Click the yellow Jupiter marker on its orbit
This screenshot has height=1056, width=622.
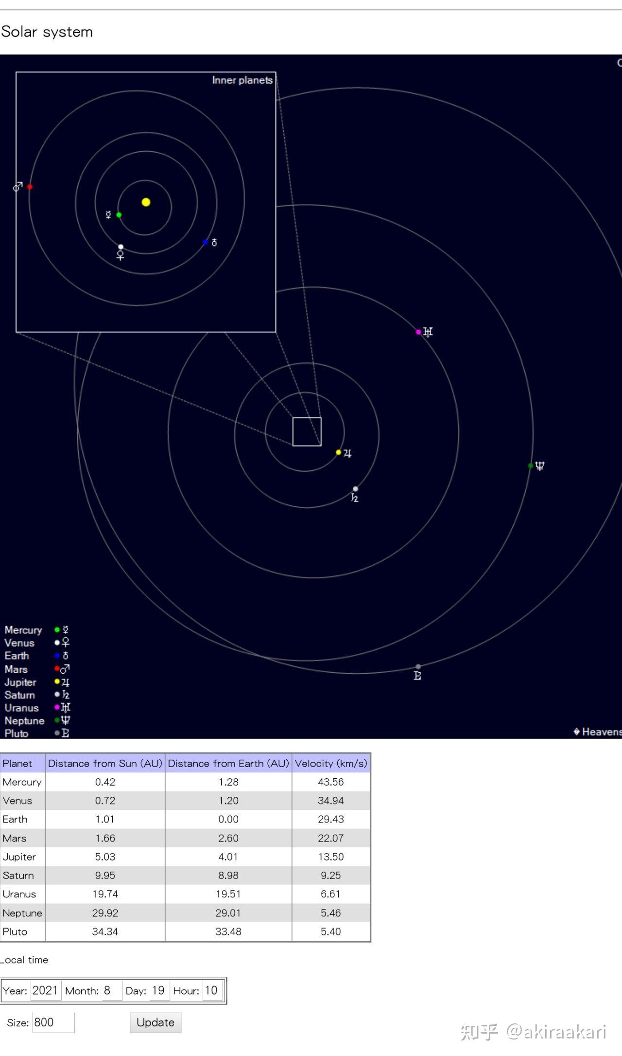[x=339, y=452]
